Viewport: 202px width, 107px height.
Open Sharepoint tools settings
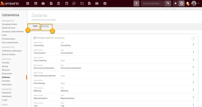pyautogui.click(x=6, y=93)
